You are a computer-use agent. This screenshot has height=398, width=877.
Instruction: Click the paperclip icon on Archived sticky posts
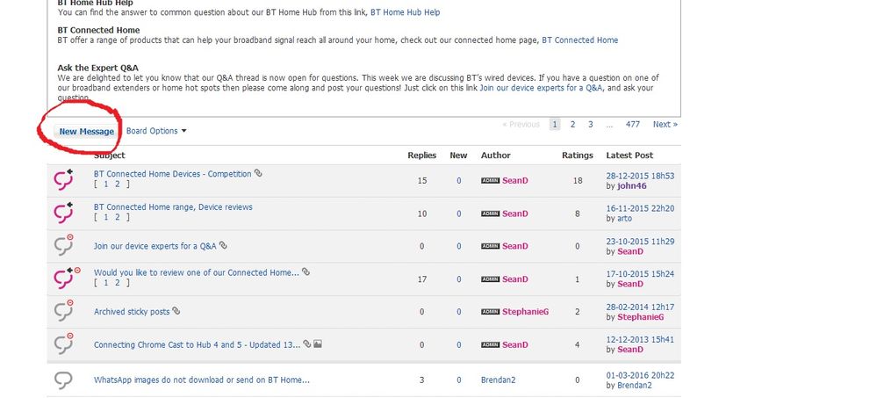point(176,311)
